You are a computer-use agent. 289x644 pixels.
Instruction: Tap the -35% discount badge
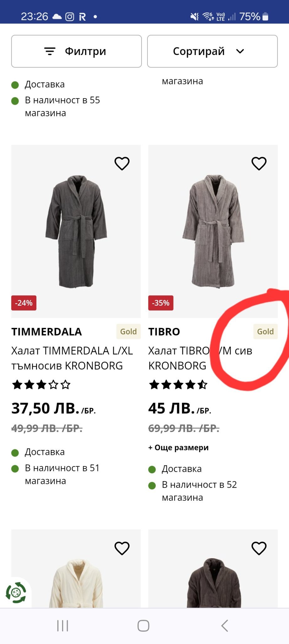[x=161, y=303]
